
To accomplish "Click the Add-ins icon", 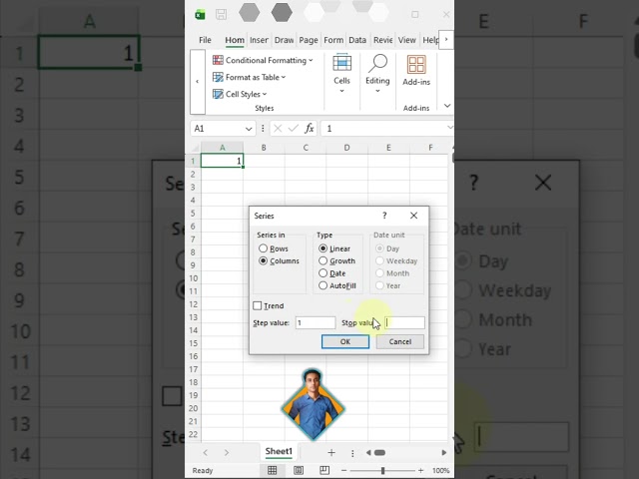I will pos(416,65).
